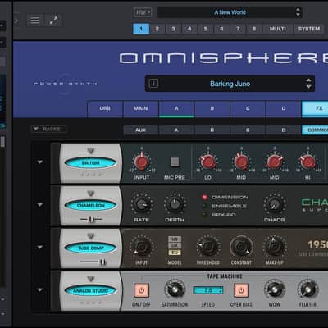This screenshot has height=328, width=328.
Task: Click the THRESHOLD knob
Action: (x=207, y=247)
